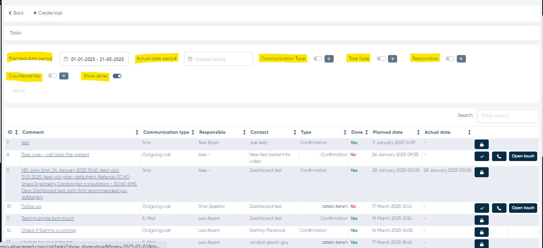Click Create task in top bar
The image size is (543, 248).
pos(48,13)
